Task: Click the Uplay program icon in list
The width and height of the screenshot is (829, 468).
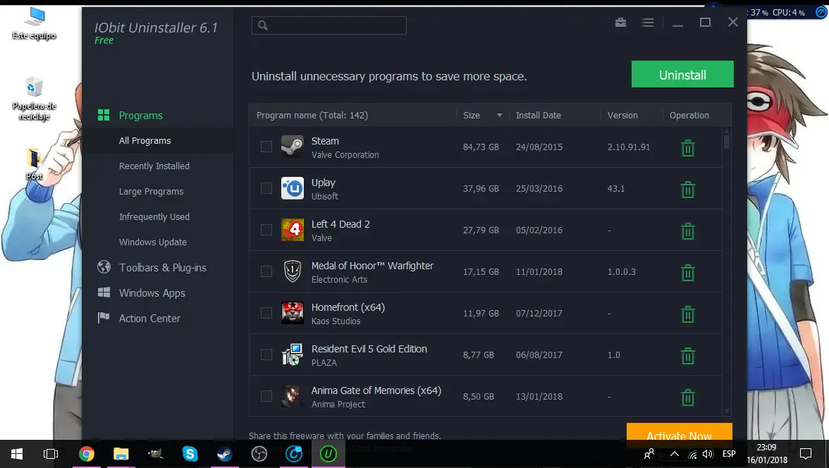Action: coord(293,188)
